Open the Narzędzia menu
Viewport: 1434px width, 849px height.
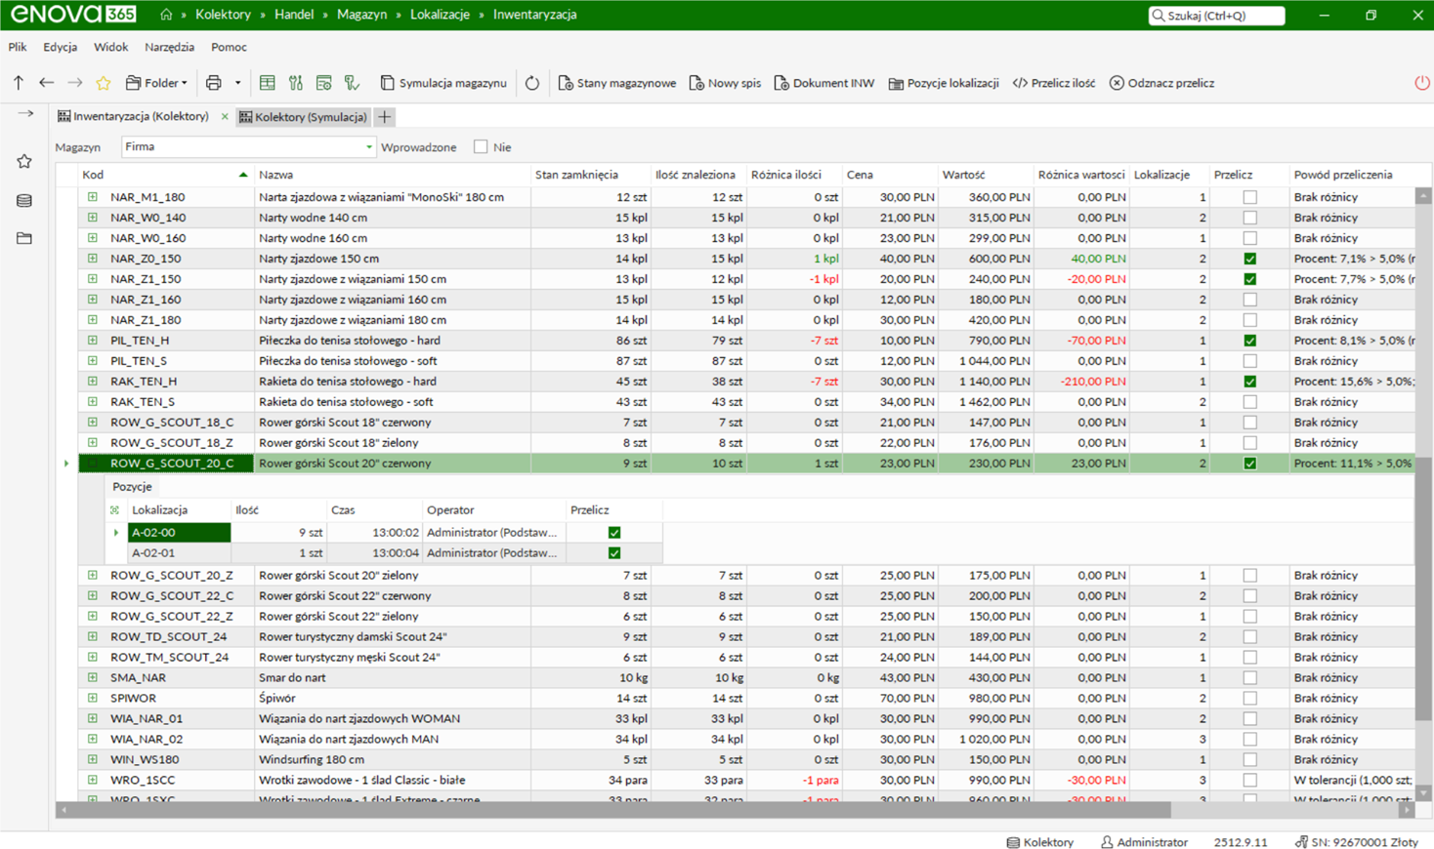pyautogui.click(x=169, y=47)
